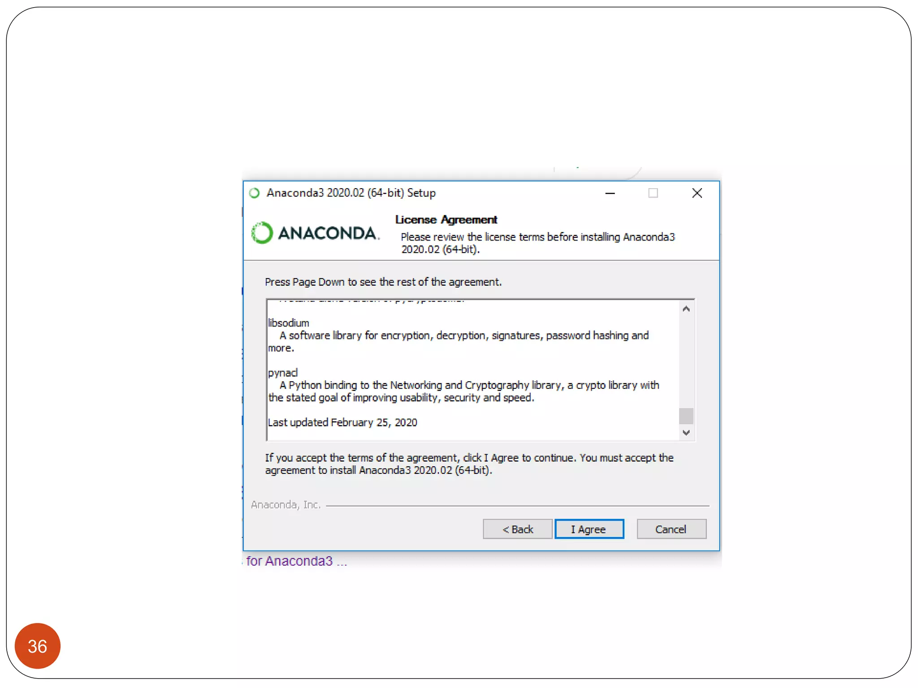918x688 pixels.
Task: Click the license scrollbar up arrow
Action: [686, 309]
